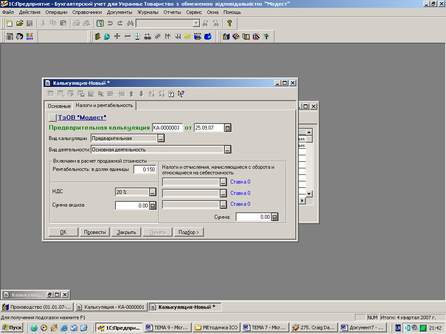This screenshot has width=446, height=334.
Task: Click the selection button left of ТзОВ "Модест"
Action: [52, 118]
